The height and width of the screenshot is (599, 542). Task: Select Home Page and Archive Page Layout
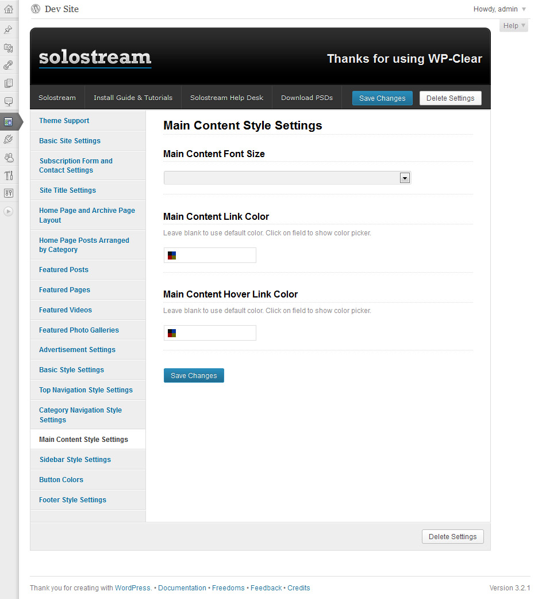tap(88, 215)
